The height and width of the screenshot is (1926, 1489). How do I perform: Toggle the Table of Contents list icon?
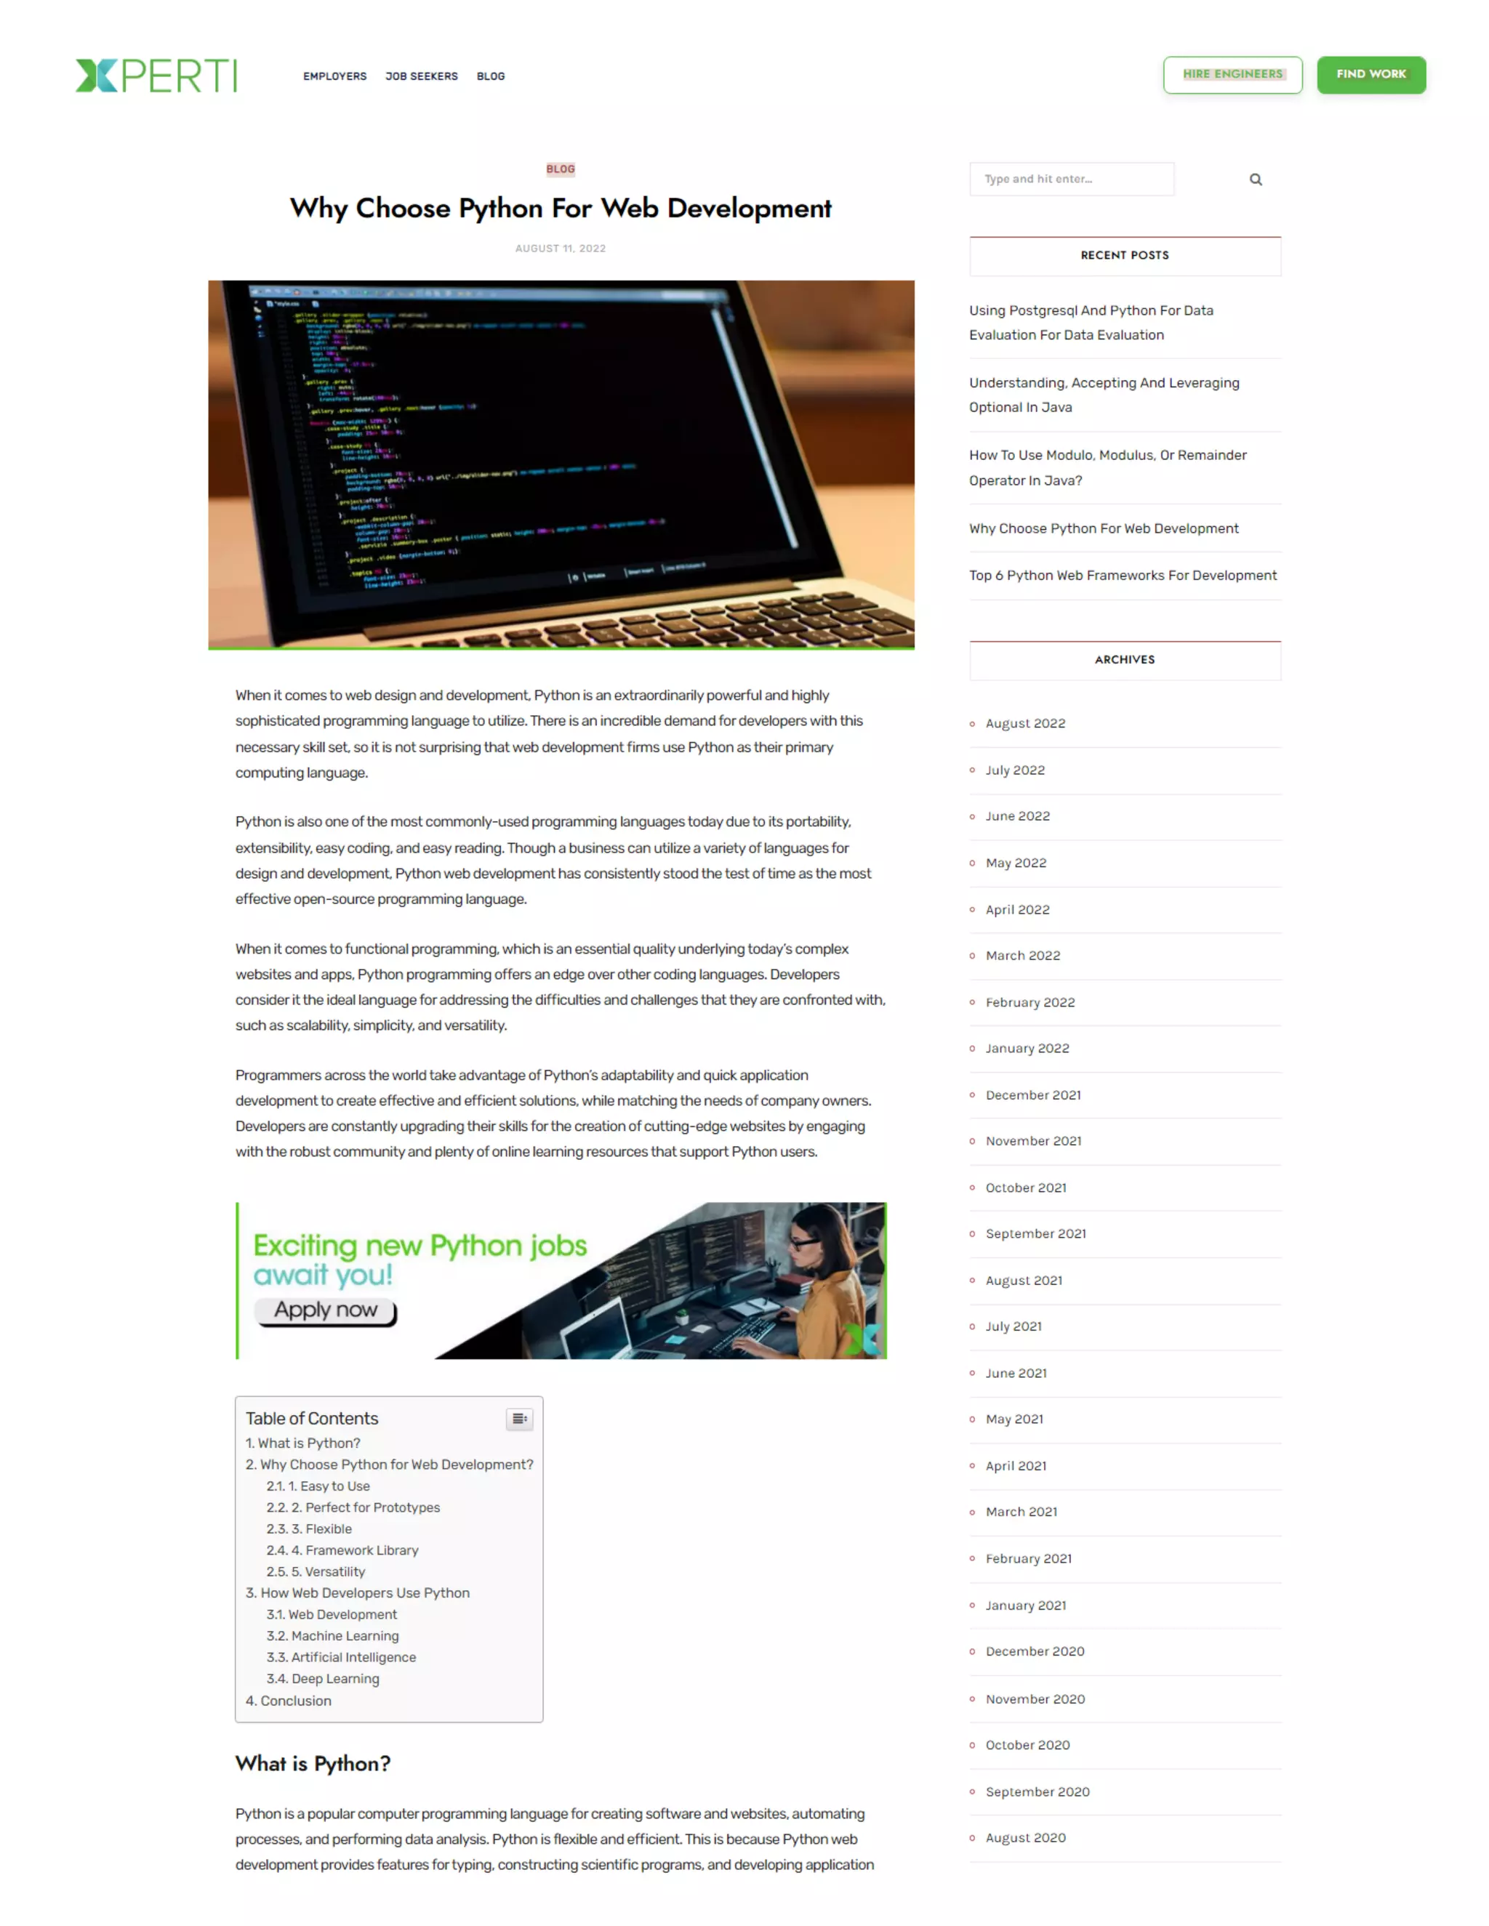[x=518, y=1418]
